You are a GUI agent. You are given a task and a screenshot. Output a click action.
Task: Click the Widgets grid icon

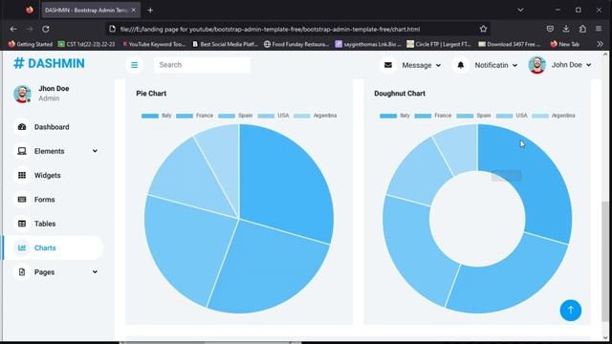[22, 176]
